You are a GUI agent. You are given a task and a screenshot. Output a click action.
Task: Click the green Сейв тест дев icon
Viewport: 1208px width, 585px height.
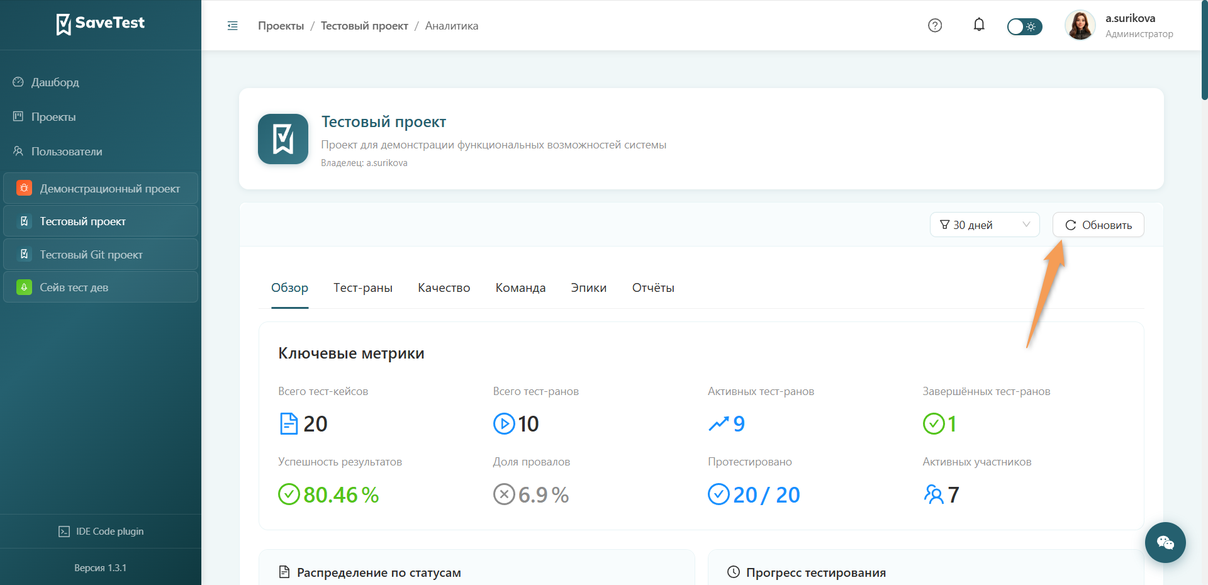click(24, 287)
